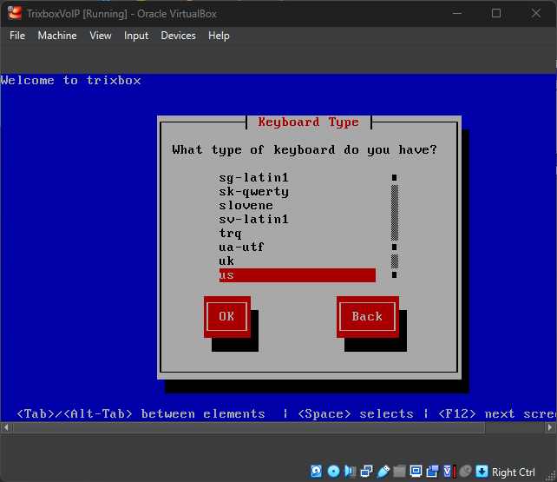Select the sv-latin1 keyboard entry
The image size is (557, 482).
point(297,219)
